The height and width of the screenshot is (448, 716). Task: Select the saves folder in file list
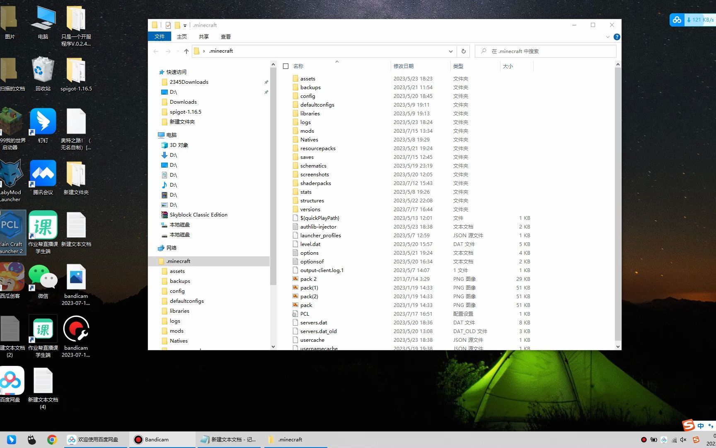click(307, 157)
